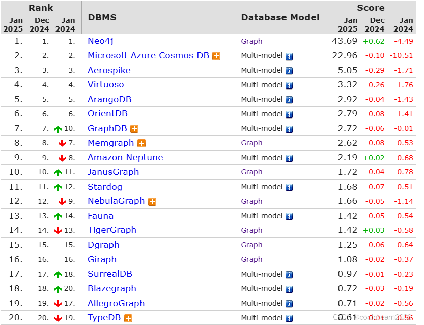Visit the Blazegraph link
Screen dimensions: 424x325
pyautogui.click(x=112, y=288)
